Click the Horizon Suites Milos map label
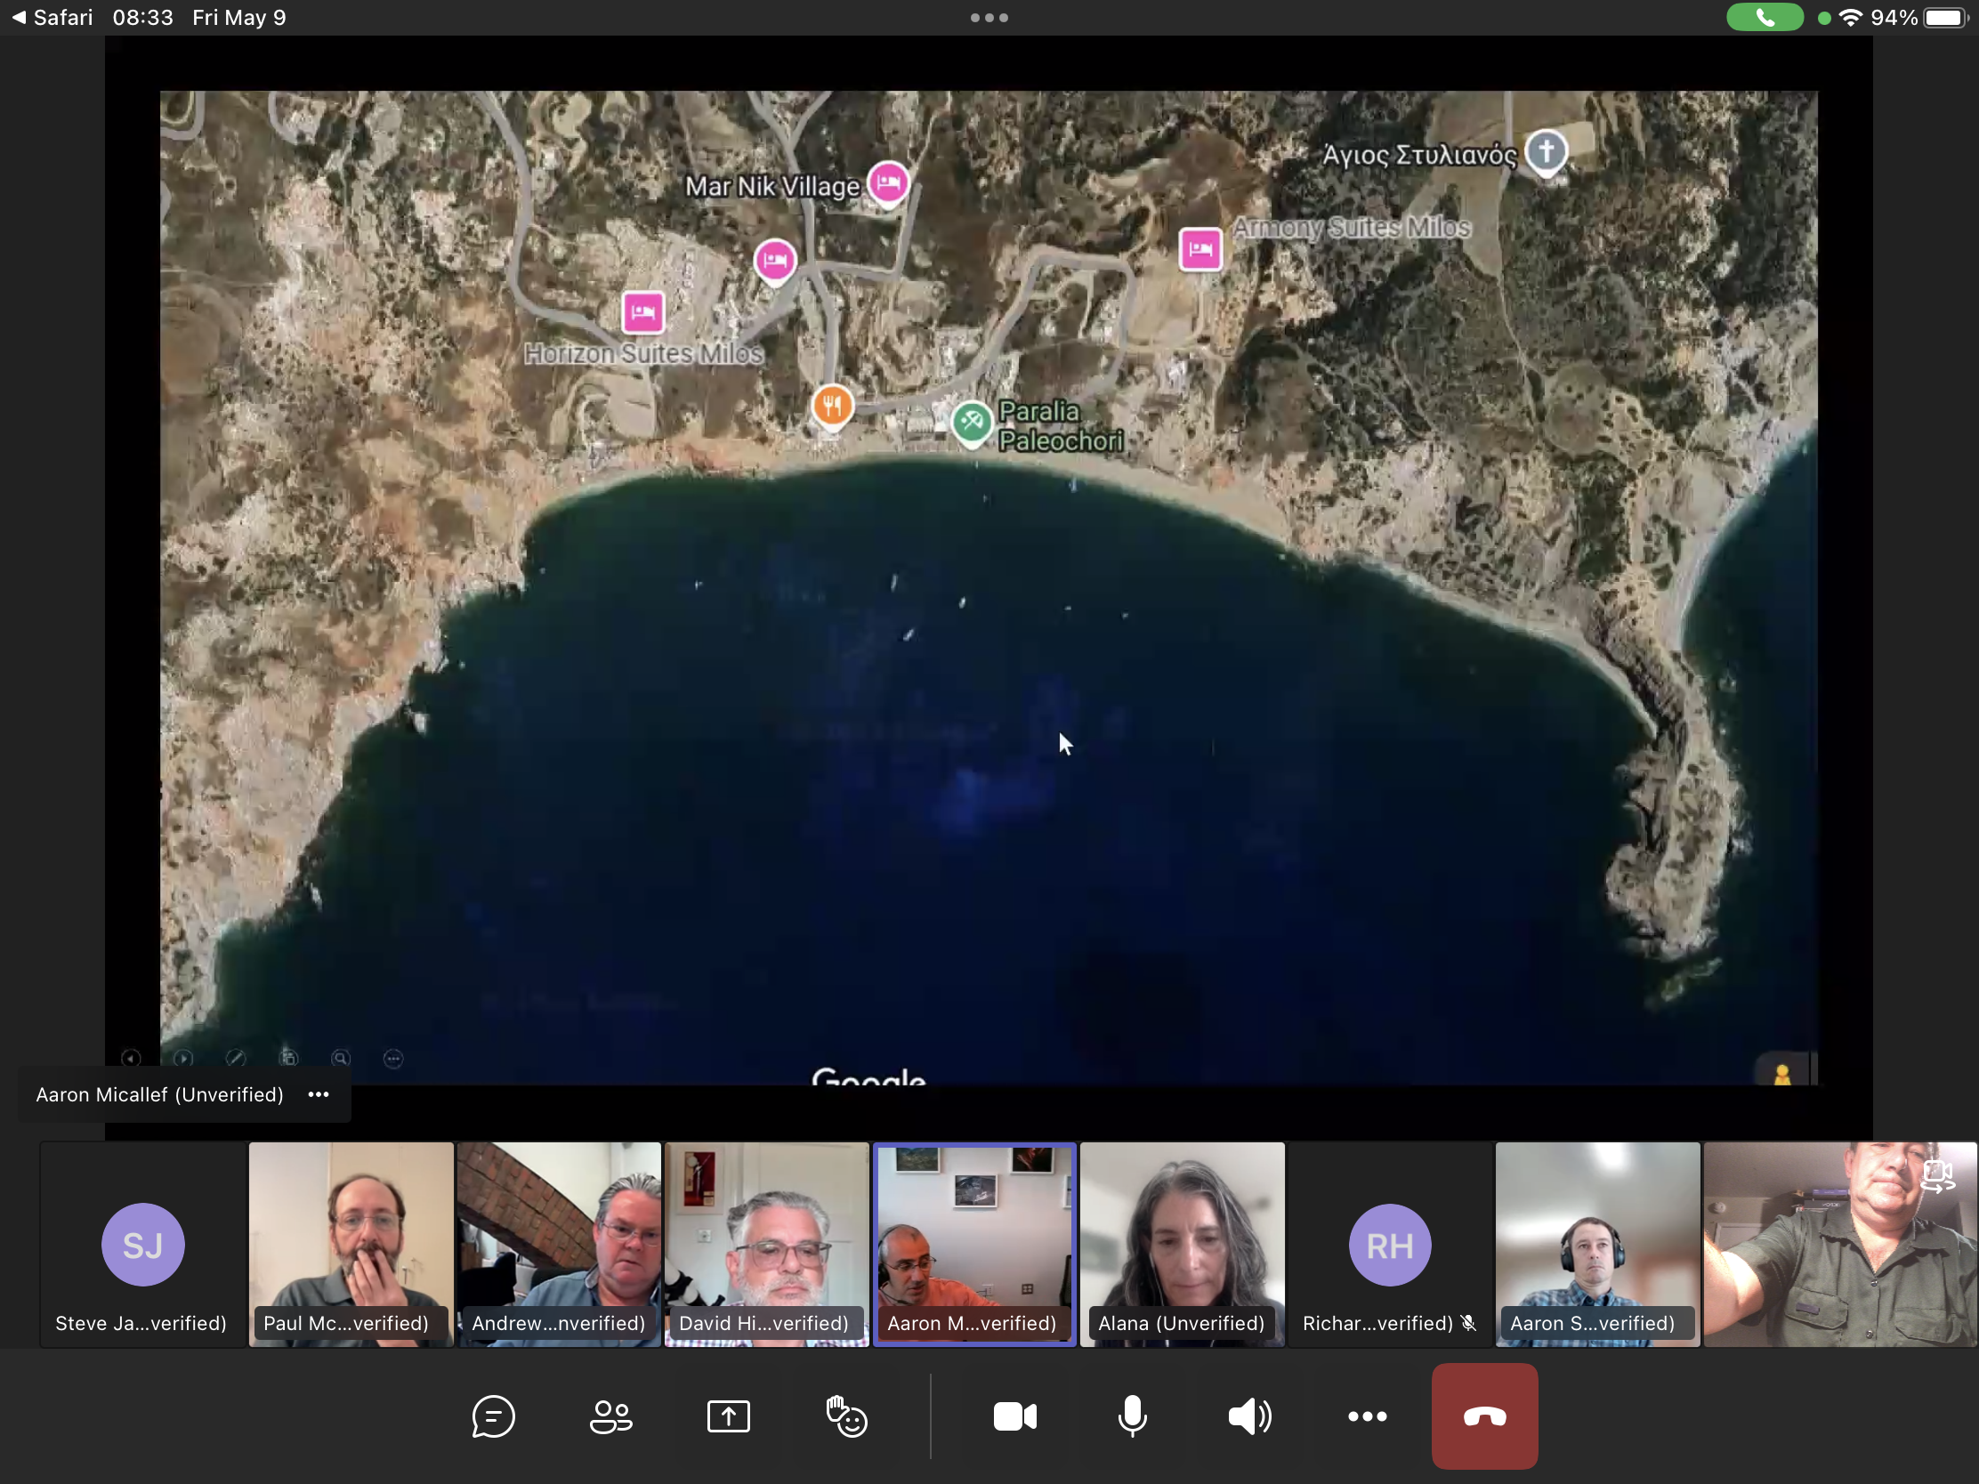Viewport: 1979px width, 1484px height. click(643, 353)
